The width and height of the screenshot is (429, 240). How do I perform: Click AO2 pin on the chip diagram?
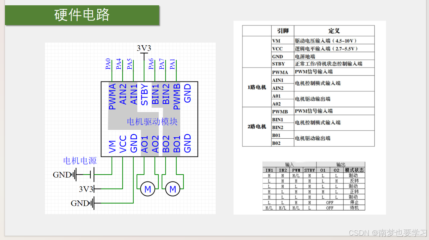pyautogui.click(x=155, y=144)
